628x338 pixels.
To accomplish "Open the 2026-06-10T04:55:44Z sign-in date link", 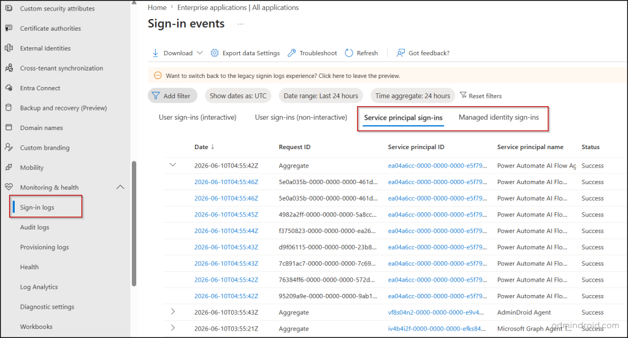I will [226, 231].
